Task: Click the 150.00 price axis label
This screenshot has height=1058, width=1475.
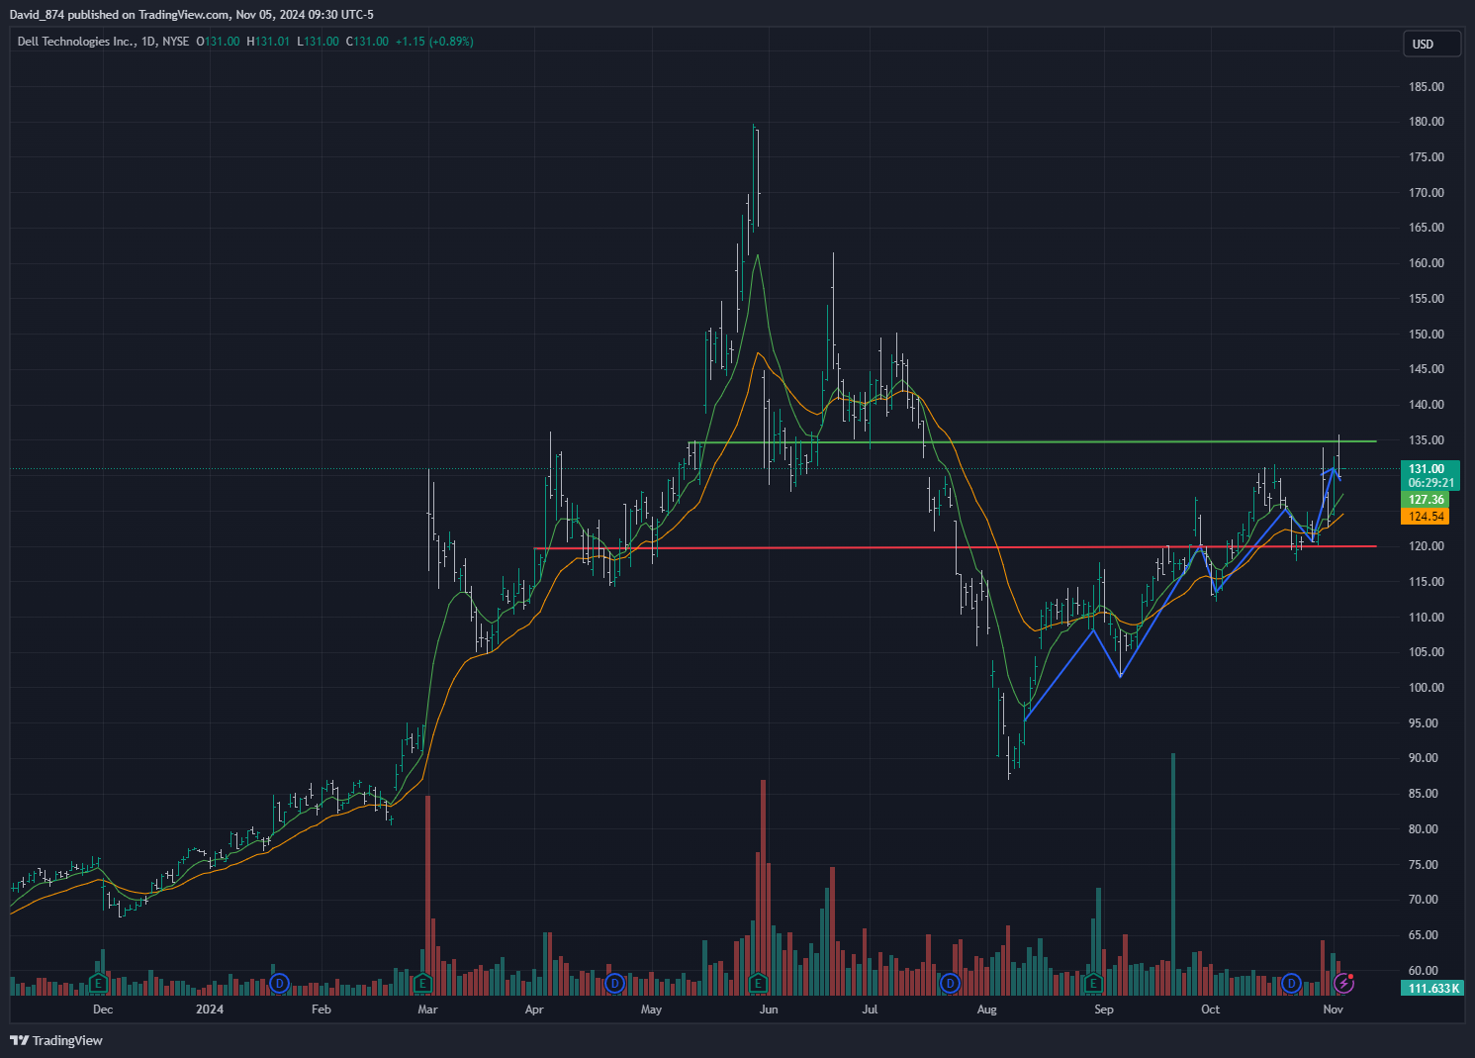Action: (x=1427, y=335)
